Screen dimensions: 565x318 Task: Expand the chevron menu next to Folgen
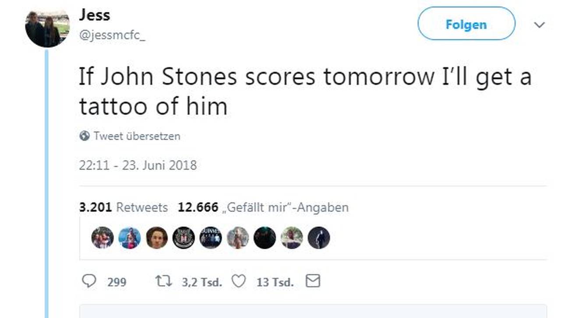point(539,25)
